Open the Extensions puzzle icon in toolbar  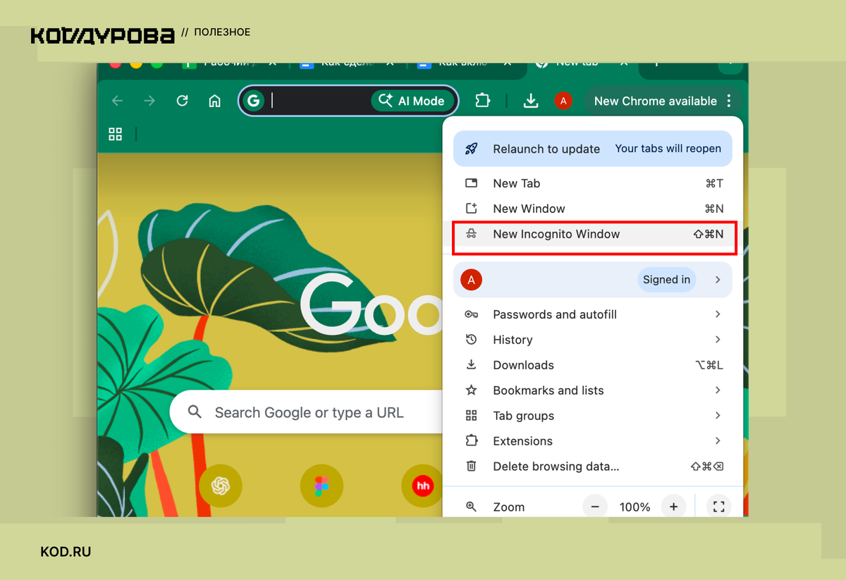tap(483, 101)
